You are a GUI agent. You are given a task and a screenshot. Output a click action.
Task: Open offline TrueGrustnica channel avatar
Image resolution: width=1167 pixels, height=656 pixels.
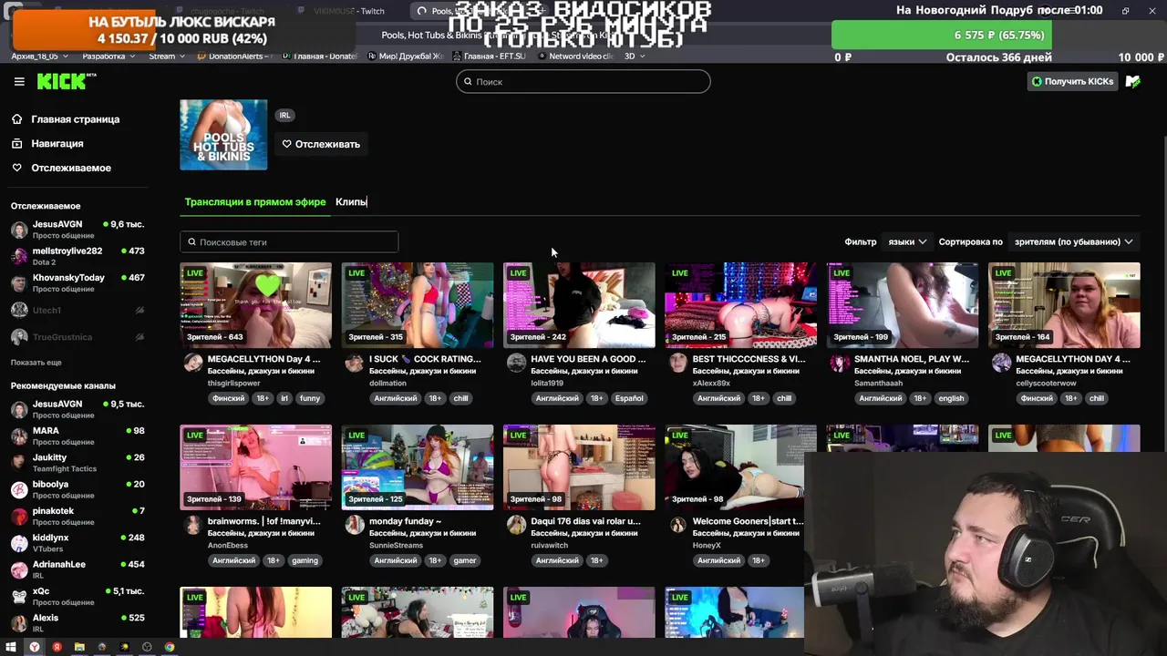pos(19,337)
